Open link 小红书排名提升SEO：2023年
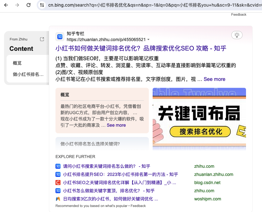This screenshot has width=262, height=212. (120, 174)
